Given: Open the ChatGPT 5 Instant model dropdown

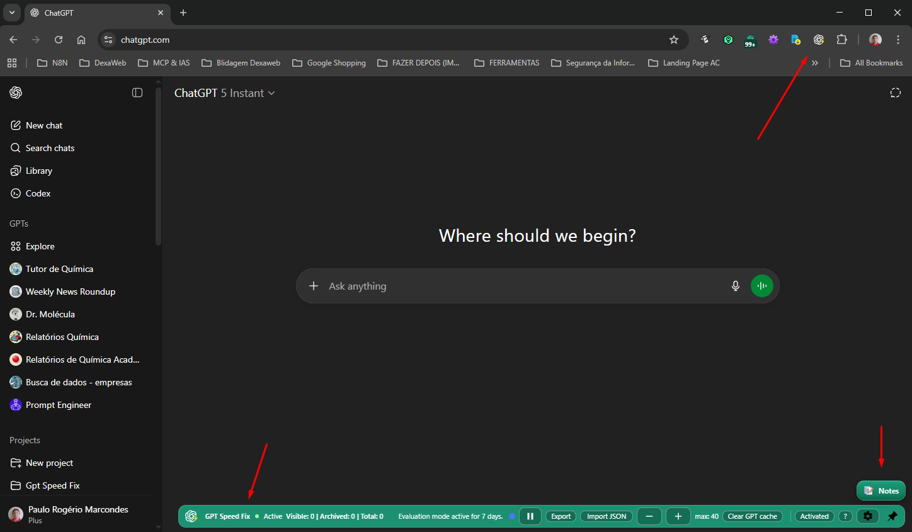Looking at the screenshot, I should (x=225, y=93).
